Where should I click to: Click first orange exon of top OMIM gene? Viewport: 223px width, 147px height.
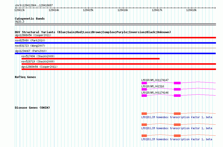[144, 114]
